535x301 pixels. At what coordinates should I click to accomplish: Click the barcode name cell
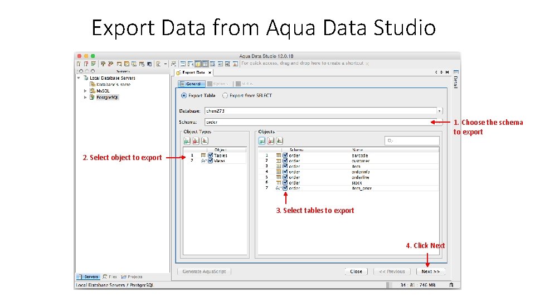click(x=359, y=156)
